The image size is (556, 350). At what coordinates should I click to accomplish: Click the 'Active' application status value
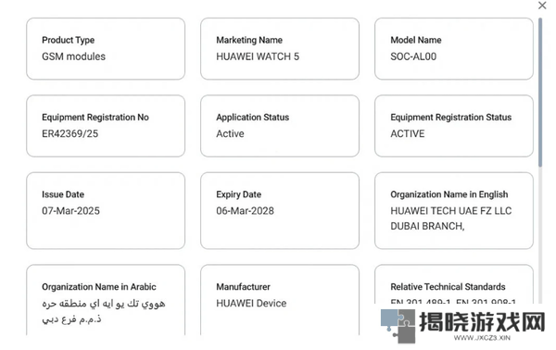tap(230, 133)
